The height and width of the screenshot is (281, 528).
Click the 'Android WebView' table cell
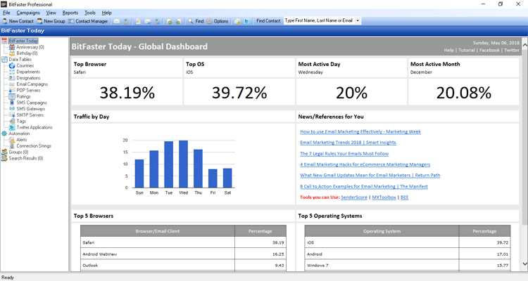click(x=158, y=254)
